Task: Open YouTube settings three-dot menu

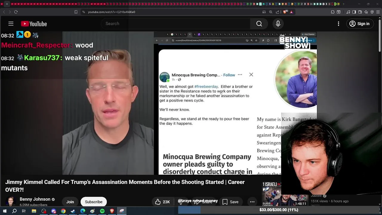Action: [x=338, y=24]
